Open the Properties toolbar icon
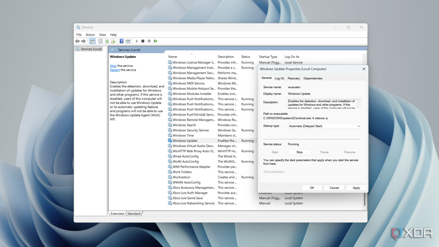Screen dimensions: 439x247 (x=100, y=41)
